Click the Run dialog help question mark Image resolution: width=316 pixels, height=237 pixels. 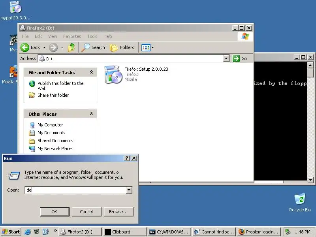pos(127,158)
